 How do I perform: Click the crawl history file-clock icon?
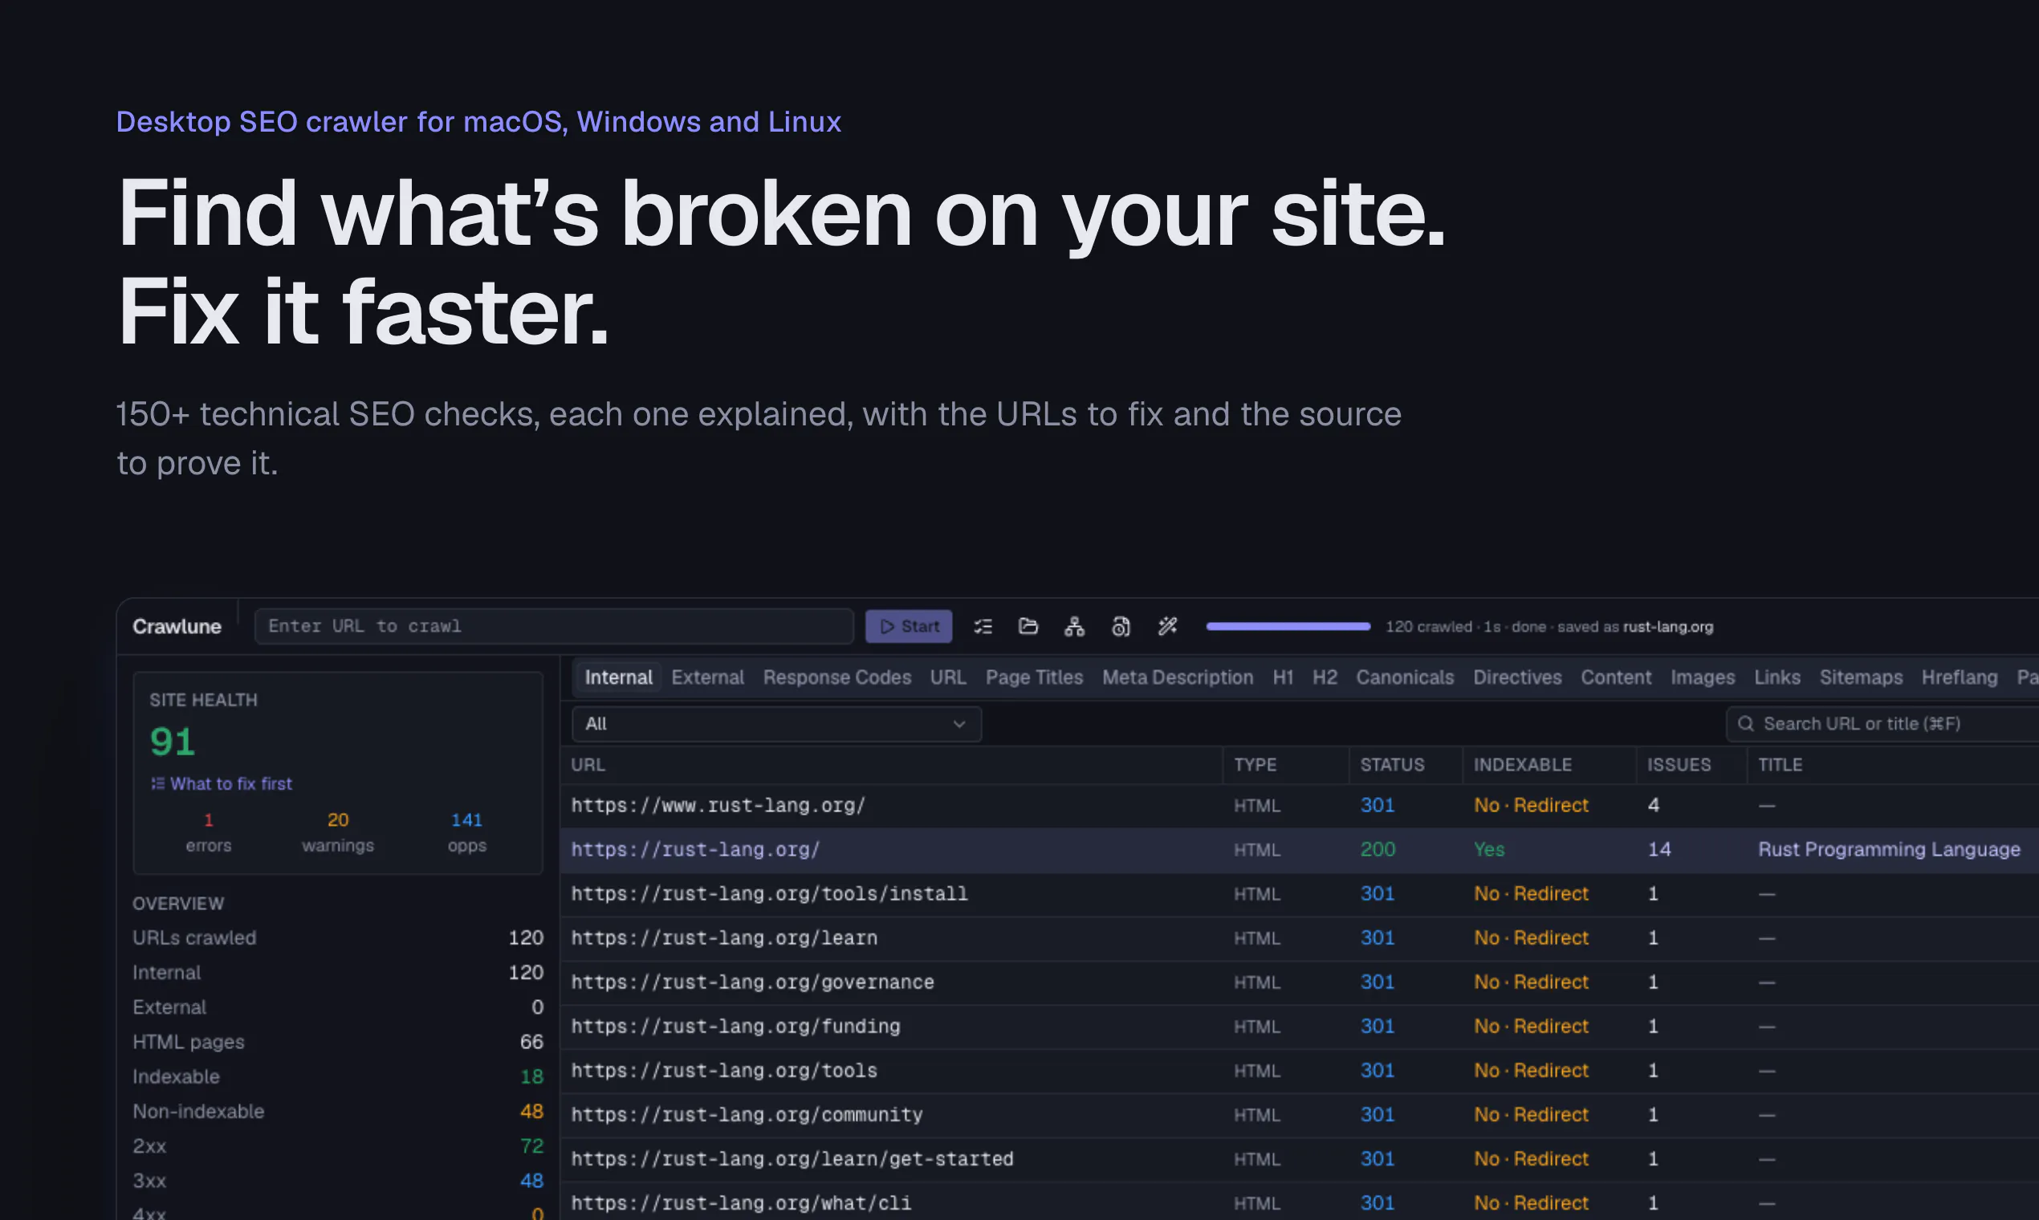[1121, 626]
